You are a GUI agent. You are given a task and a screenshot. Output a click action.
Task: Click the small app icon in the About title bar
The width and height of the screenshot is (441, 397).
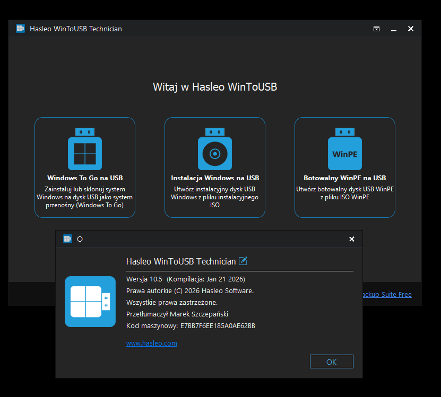tap(67, 239)
